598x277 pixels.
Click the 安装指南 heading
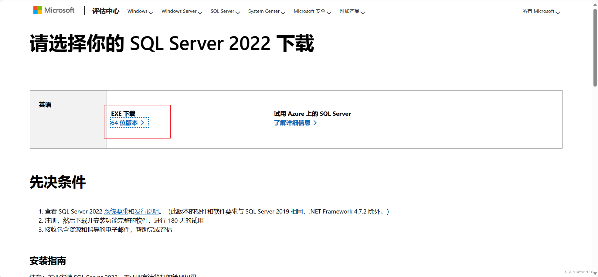pos(48,261)
